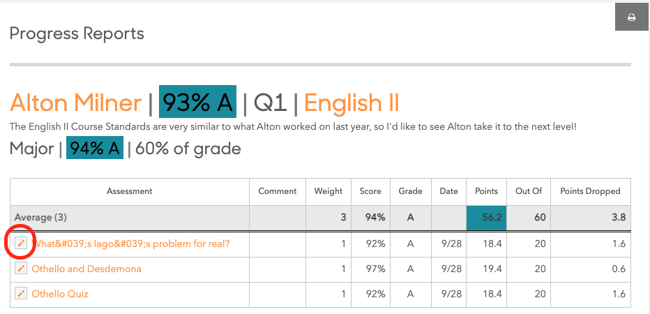This screenshot has width=650, height=314.
Task: Select the Weight column header
Action: pos(328,191)
